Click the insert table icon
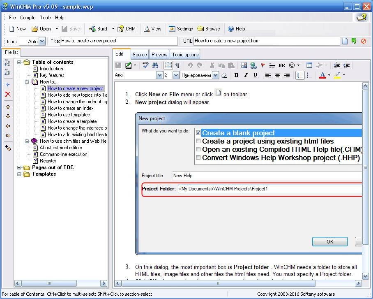Screen dimensions: 373x299 tap(309, 65)
